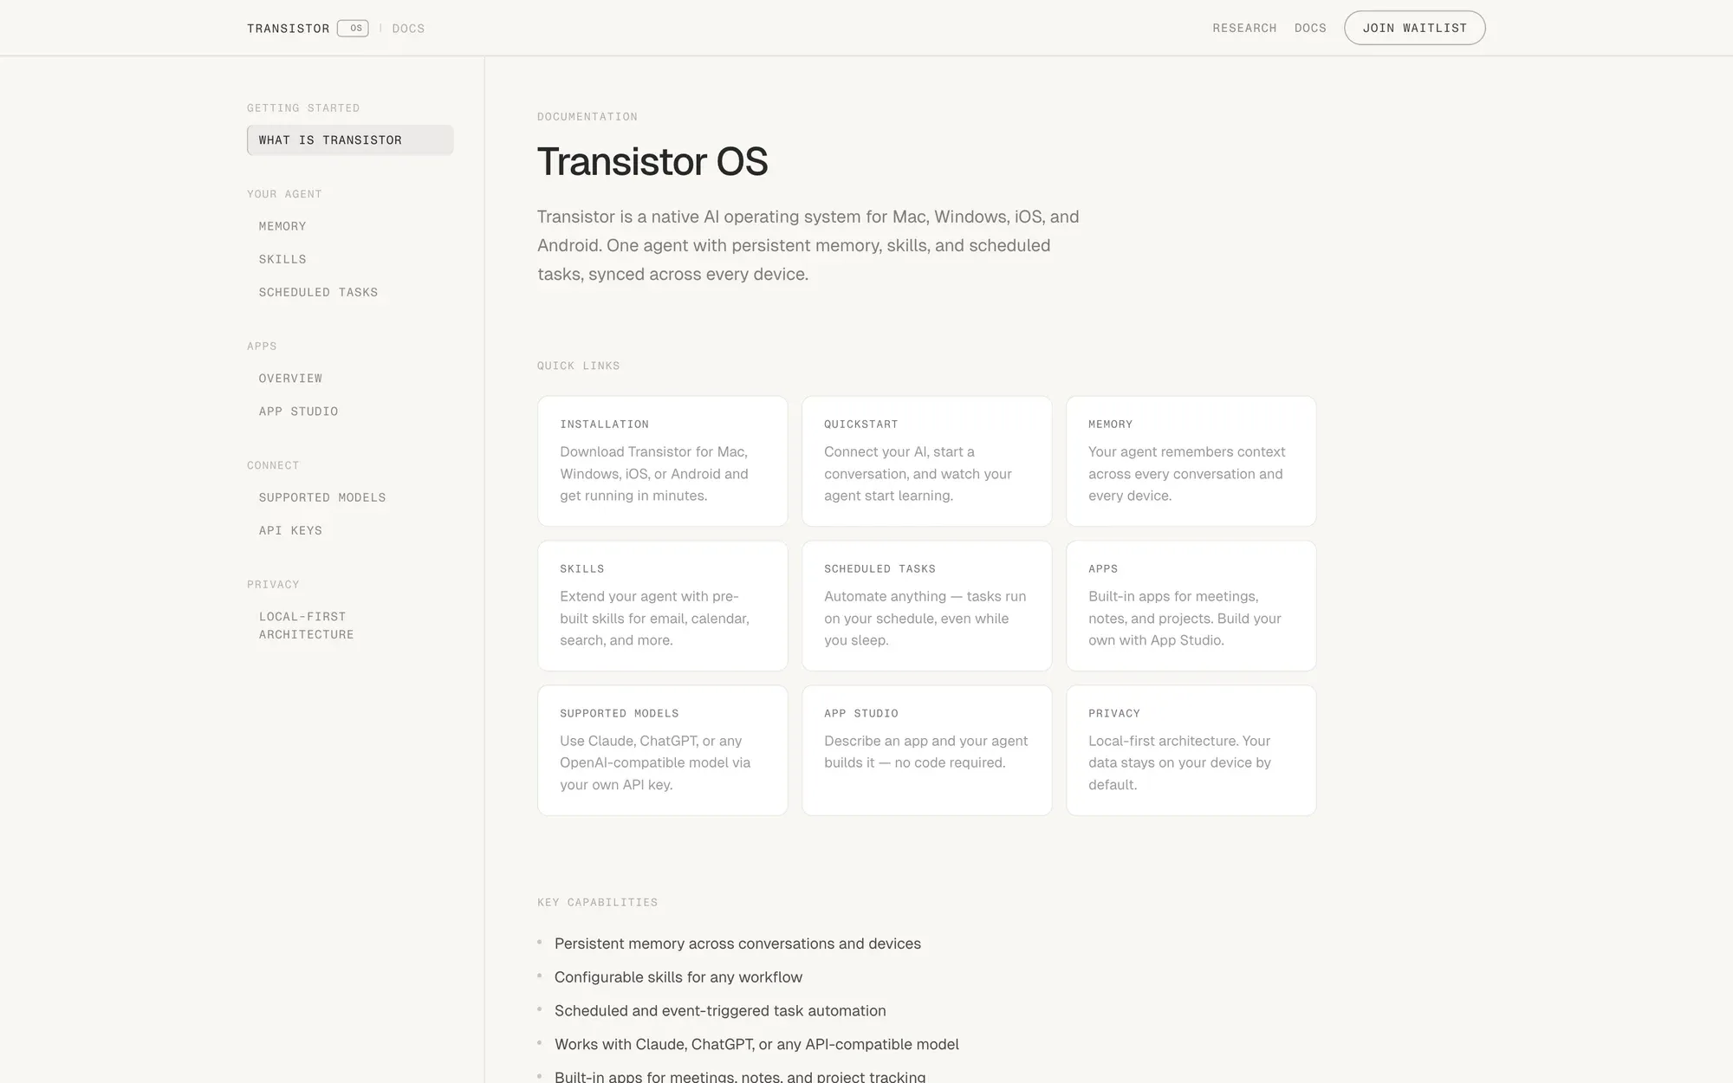Click the Transistor OS page heading
This screenshot has height=1083, width=1733.
(652, 161)
